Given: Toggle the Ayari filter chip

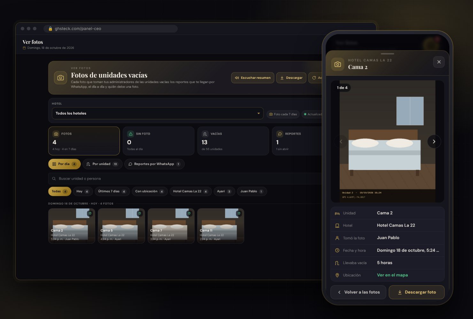Looking at the screenshot, I should pos(224,191).
